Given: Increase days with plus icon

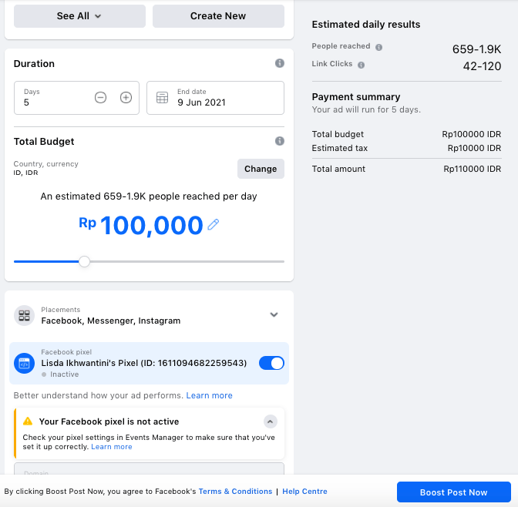Looking at the screenshot, I should [x=126, y=97].
